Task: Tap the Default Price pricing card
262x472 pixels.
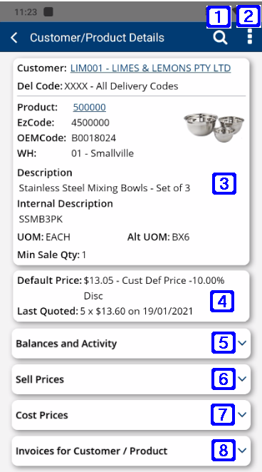Action: [131, 296]
